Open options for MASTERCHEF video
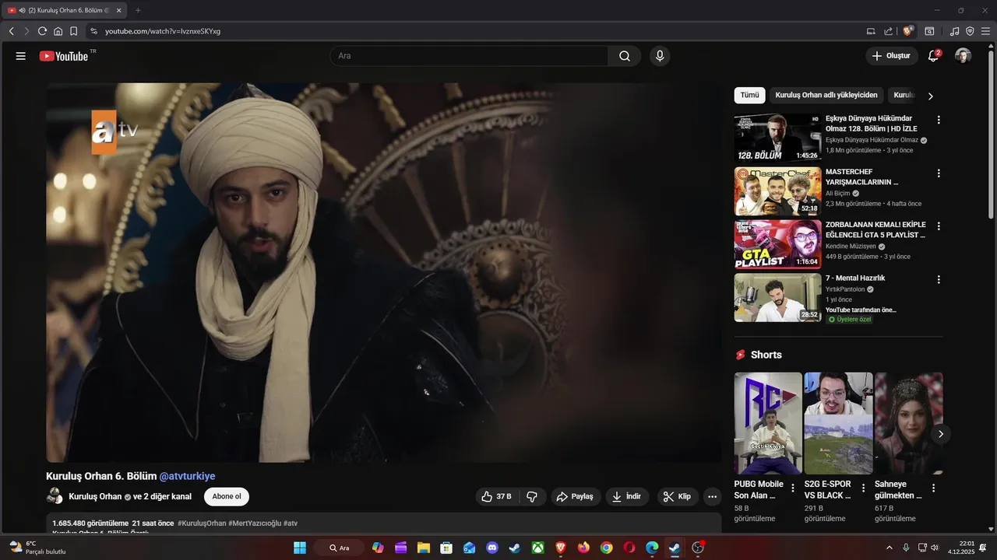Screen dimensions: 997x560 pos(939,173)
